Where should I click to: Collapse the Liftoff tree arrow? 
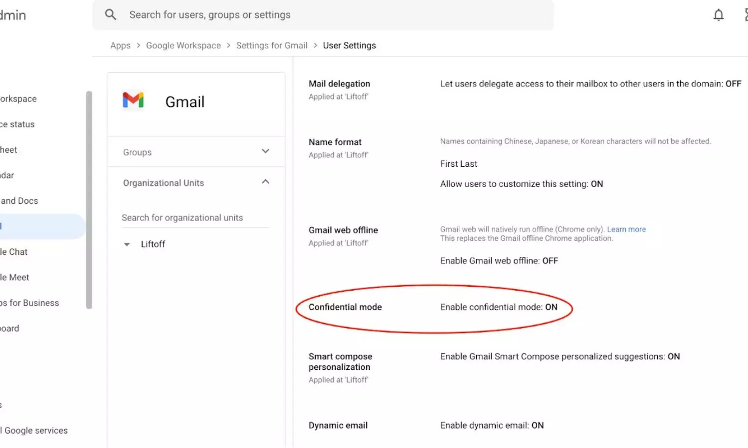[127, 244]
